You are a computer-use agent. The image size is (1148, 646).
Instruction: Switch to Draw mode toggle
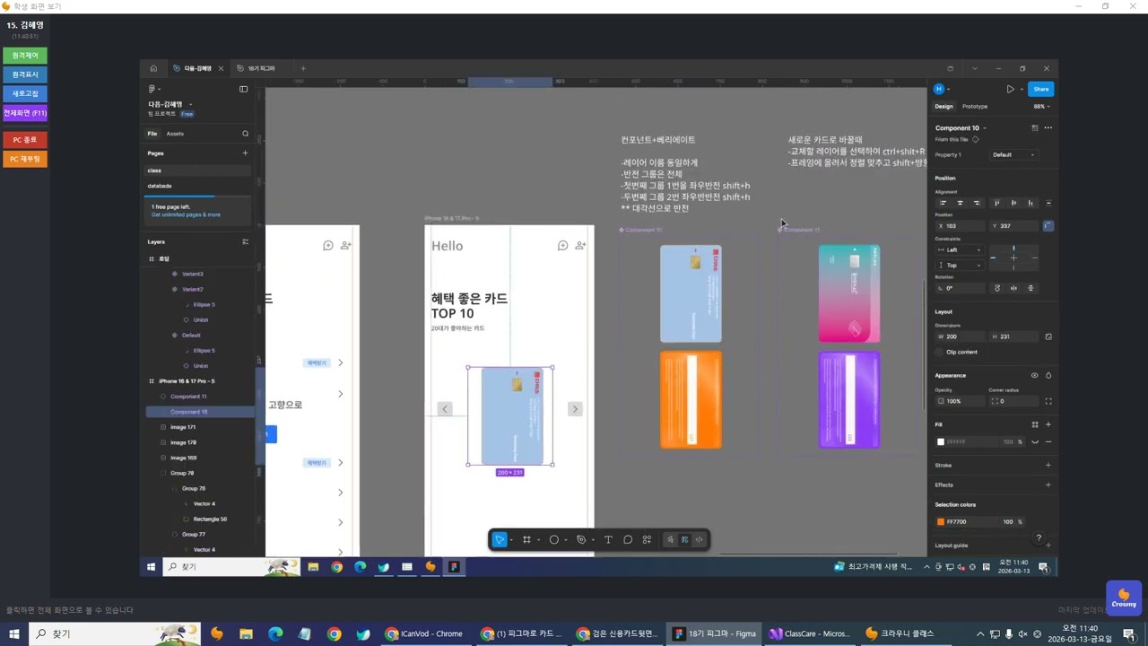click(669, 539)
